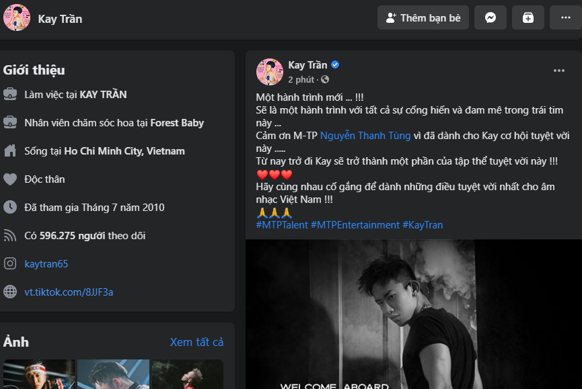The height and width of the screenshot is (389, 582).
Task: Click the #MTPEntertainment hashtag
Action: pos(355,225)
